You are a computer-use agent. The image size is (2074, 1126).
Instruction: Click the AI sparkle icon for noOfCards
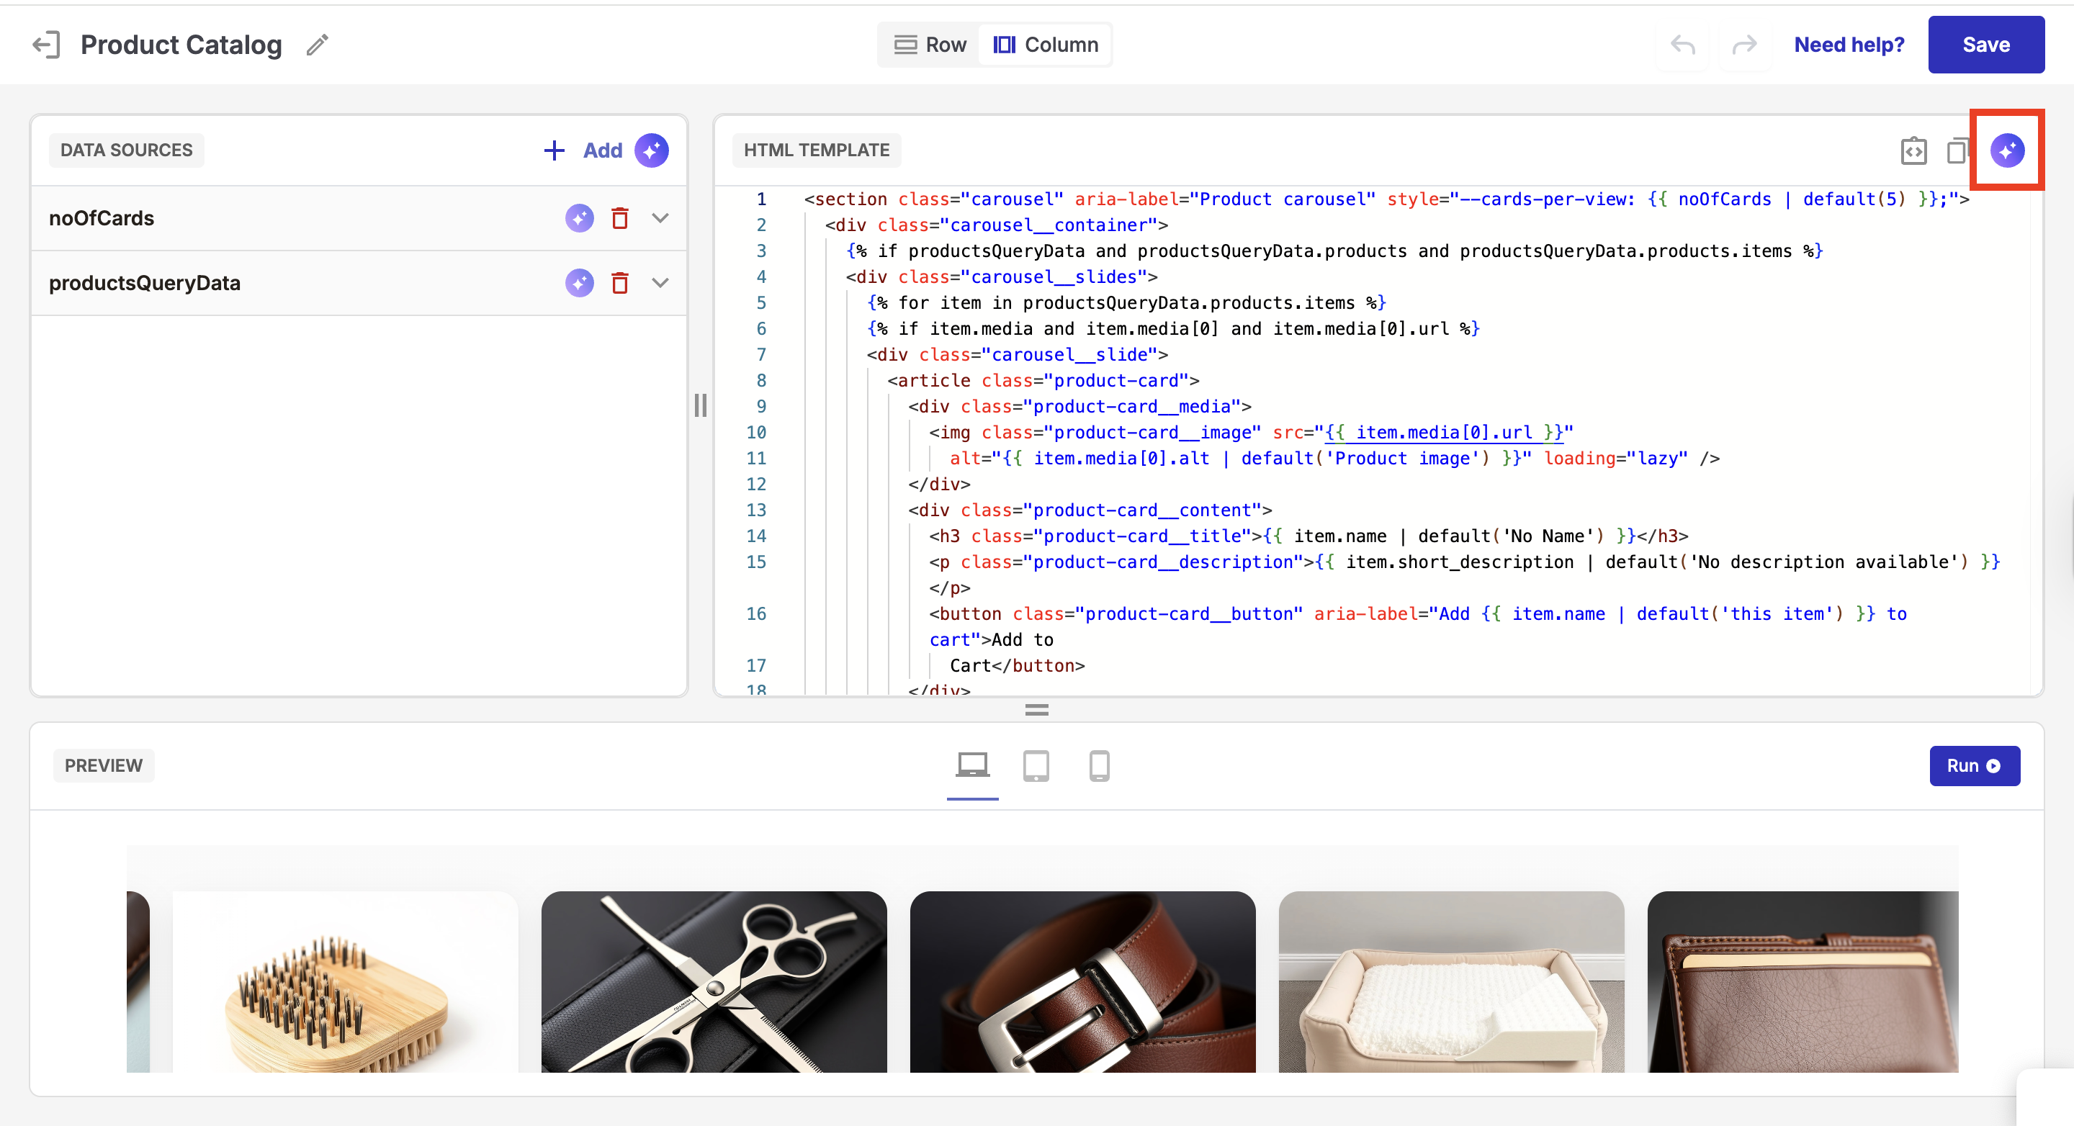click(x=579, y=218)
